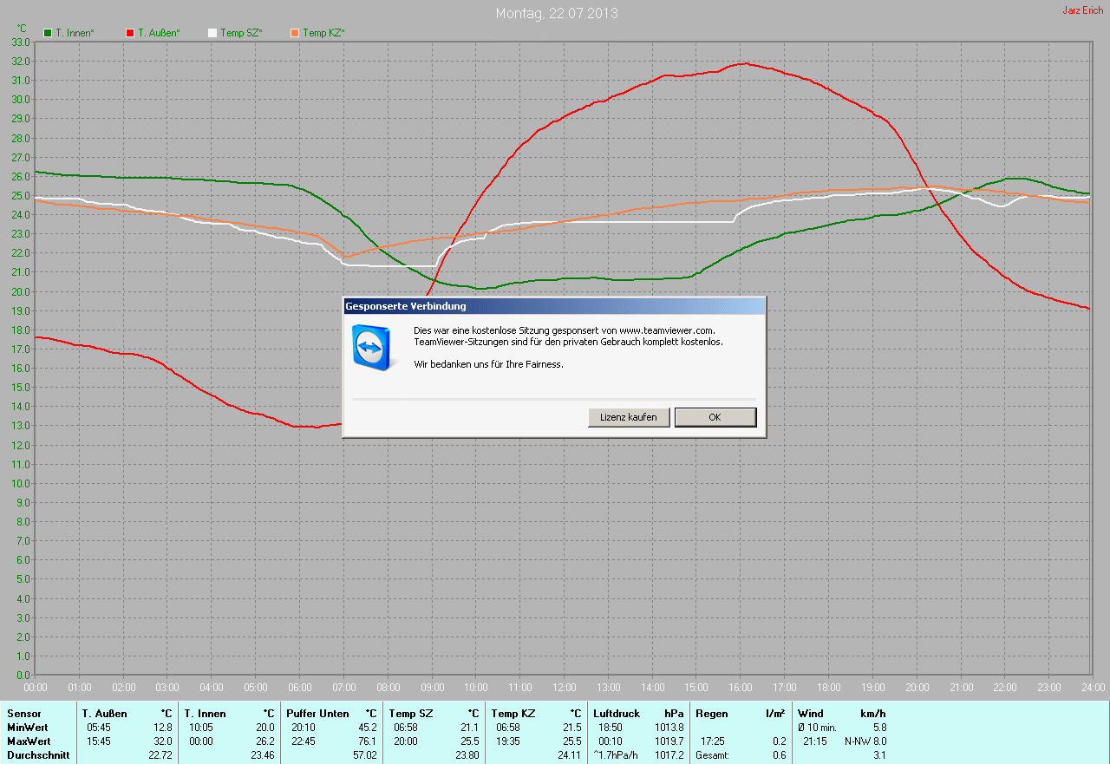The image size is (1110, 764).
Task: Select the Durchschnitt row label
Action: pyautogui.click(x=37, y=755)
